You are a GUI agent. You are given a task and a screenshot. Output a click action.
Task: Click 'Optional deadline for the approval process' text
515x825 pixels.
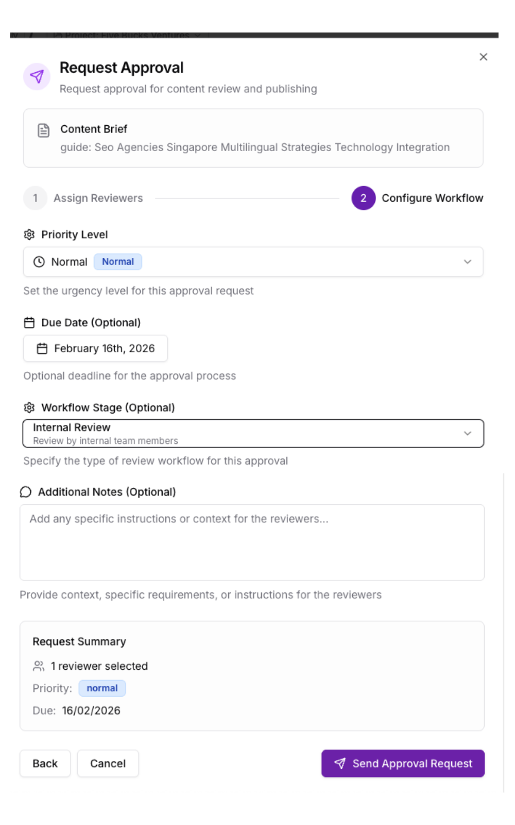[x=130, y=376]
